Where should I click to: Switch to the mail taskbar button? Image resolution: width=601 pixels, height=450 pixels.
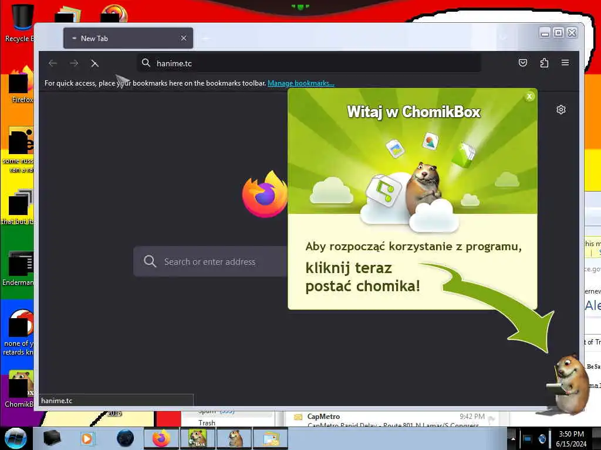(x=271, y=438)
